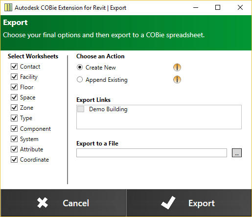
Task: Select the Create New radio button
Action: (x=80, y=67)
